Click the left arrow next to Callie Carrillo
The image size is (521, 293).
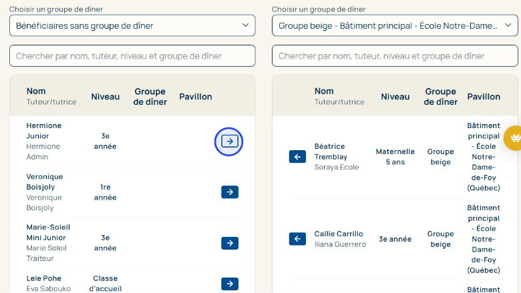tap(297, 239)
